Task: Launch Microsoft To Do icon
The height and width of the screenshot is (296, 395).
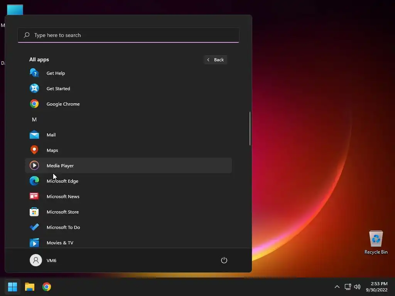Action: 34,227
